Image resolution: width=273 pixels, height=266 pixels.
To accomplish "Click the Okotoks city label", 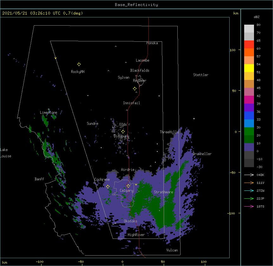I will click(x=130, y=221).
